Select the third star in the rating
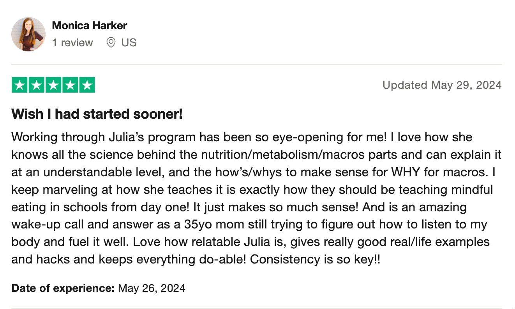 coord(53,85)
